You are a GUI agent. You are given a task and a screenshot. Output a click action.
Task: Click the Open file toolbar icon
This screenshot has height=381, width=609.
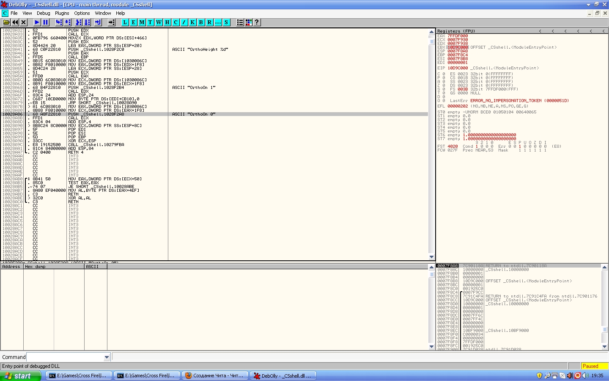click(x=6, y=22)
